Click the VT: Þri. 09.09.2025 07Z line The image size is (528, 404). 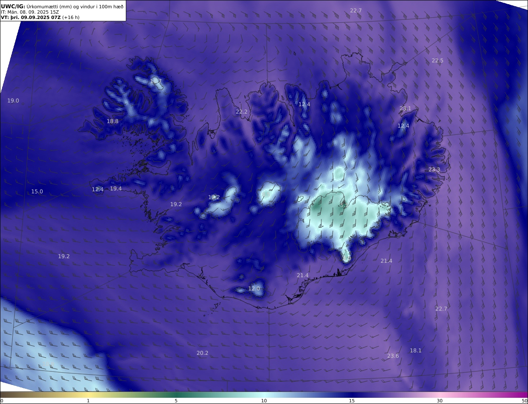40,17
